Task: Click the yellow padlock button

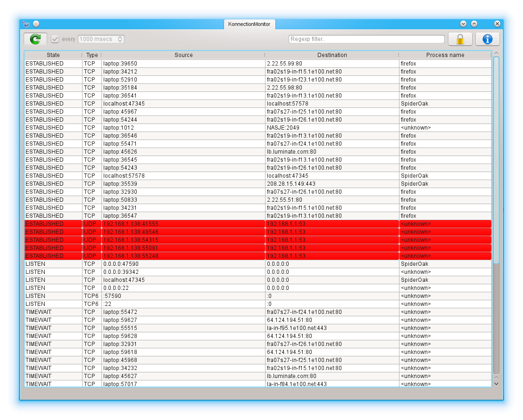Action: pyautogui.click(x=460, y=39)
